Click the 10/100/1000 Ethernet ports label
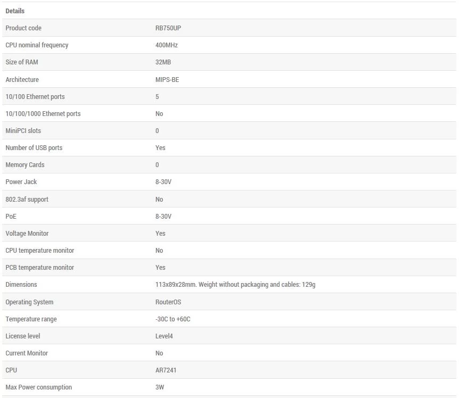The height and width of the screenshot is (398, 459). pos(43,113)
